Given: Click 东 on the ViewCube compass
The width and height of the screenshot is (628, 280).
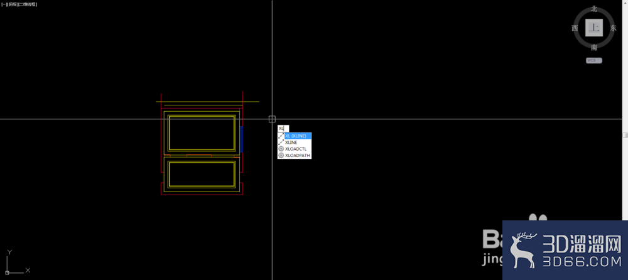Looking at the screenshot, I should pos(613,28).
